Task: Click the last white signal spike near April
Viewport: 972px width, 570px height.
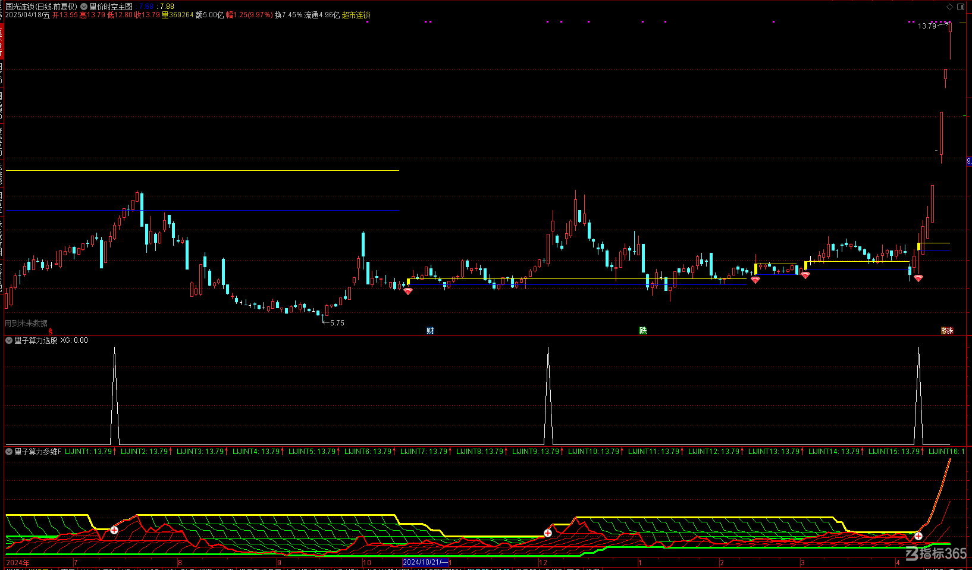Action: (918, 396)
